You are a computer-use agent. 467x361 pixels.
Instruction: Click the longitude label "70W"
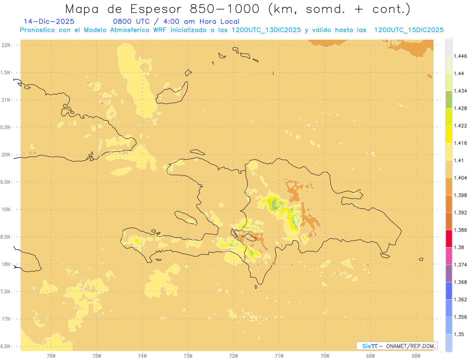pos(325,356)
